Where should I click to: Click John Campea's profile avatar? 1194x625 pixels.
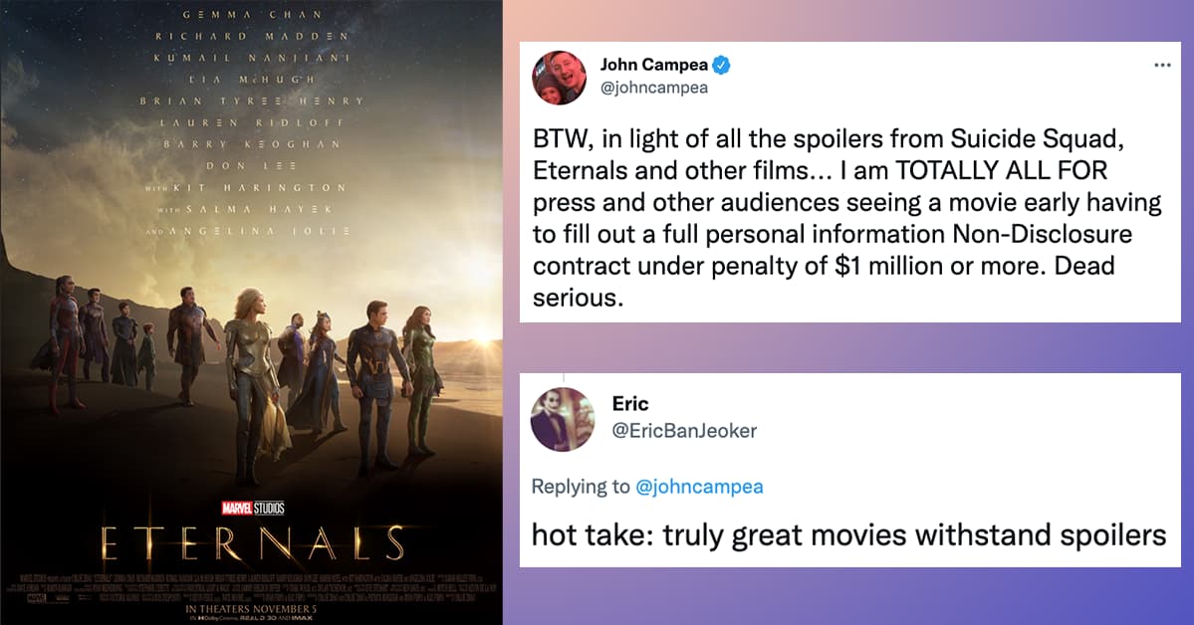[559, 78]
